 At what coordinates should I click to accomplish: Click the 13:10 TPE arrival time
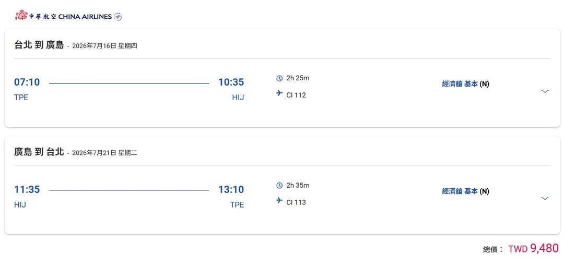(231, 190)
